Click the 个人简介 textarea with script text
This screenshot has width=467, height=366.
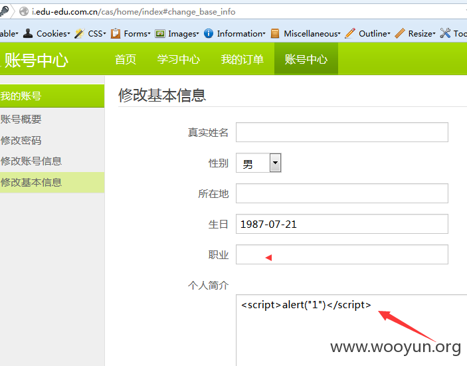pos(351,330)
